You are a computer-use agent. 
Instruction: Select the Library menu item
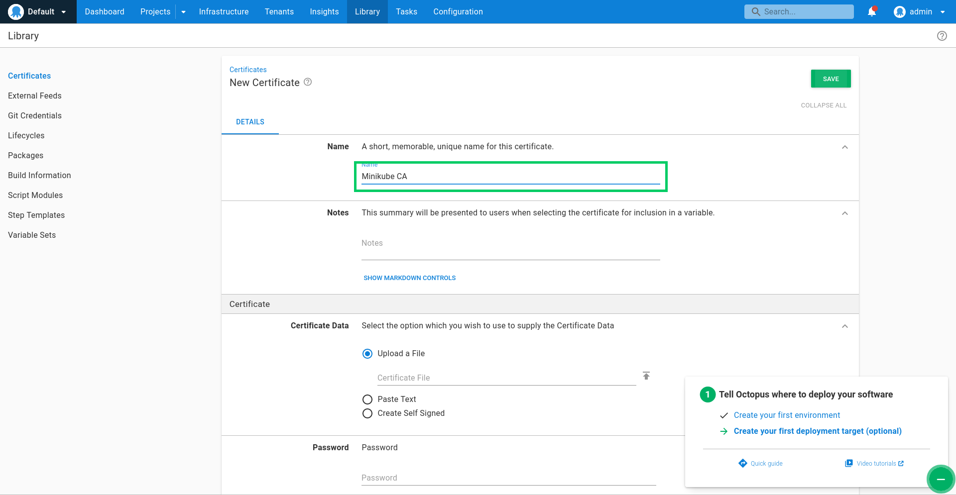click(x=367, y=11)
